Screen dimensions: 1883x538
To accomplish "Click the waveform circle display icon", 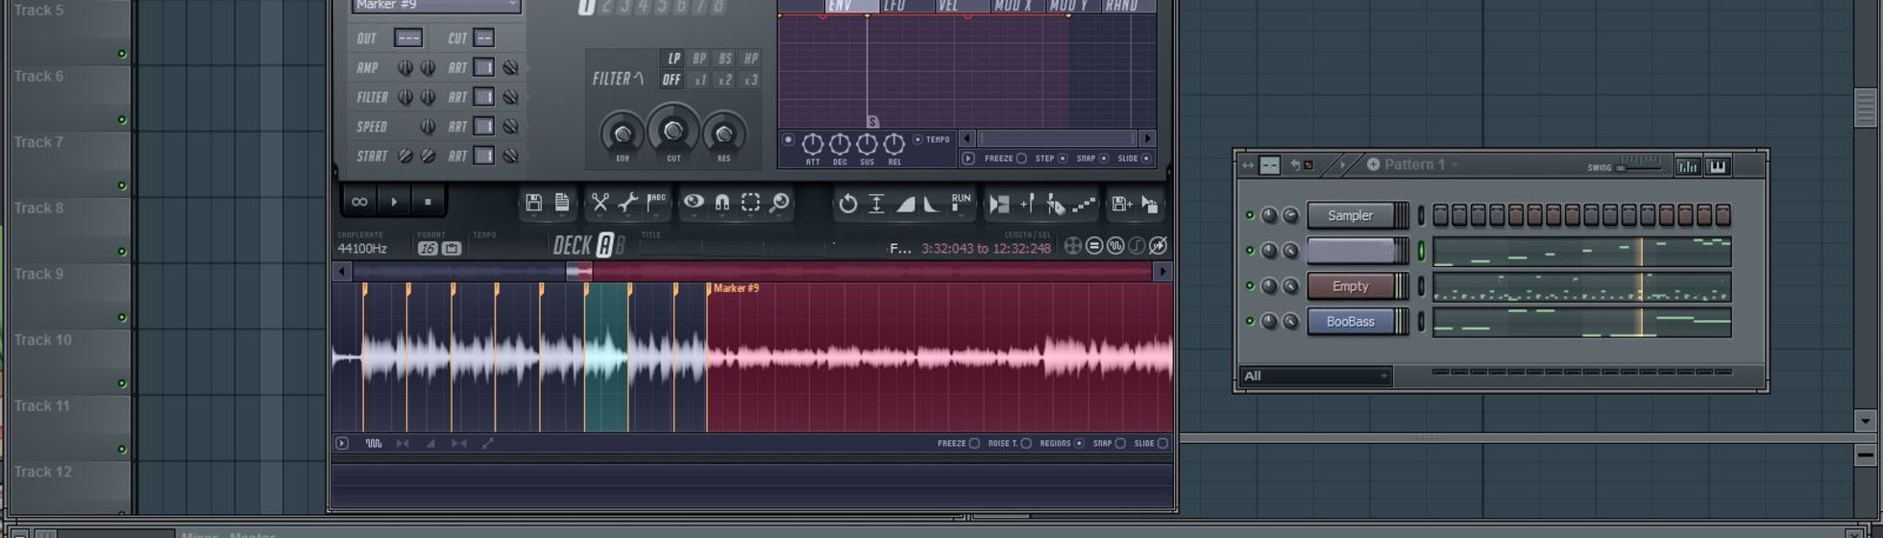I will pos(1115,246).
